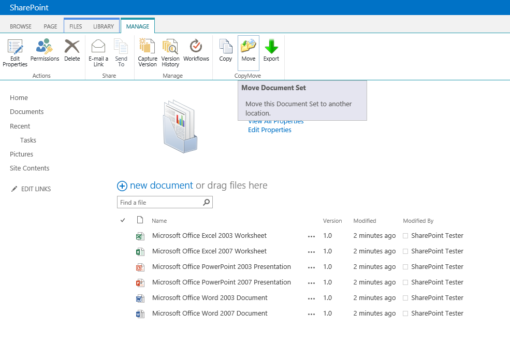Go to Home in the left navigation
The width and height of the screenshot is (510, 342).
tap(19, 97)
